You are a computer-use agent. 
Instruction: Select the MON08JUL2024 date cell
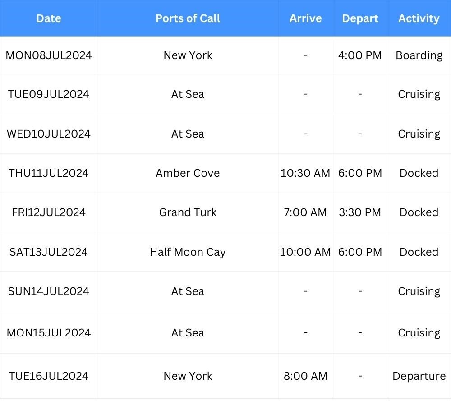pos(49,55)
